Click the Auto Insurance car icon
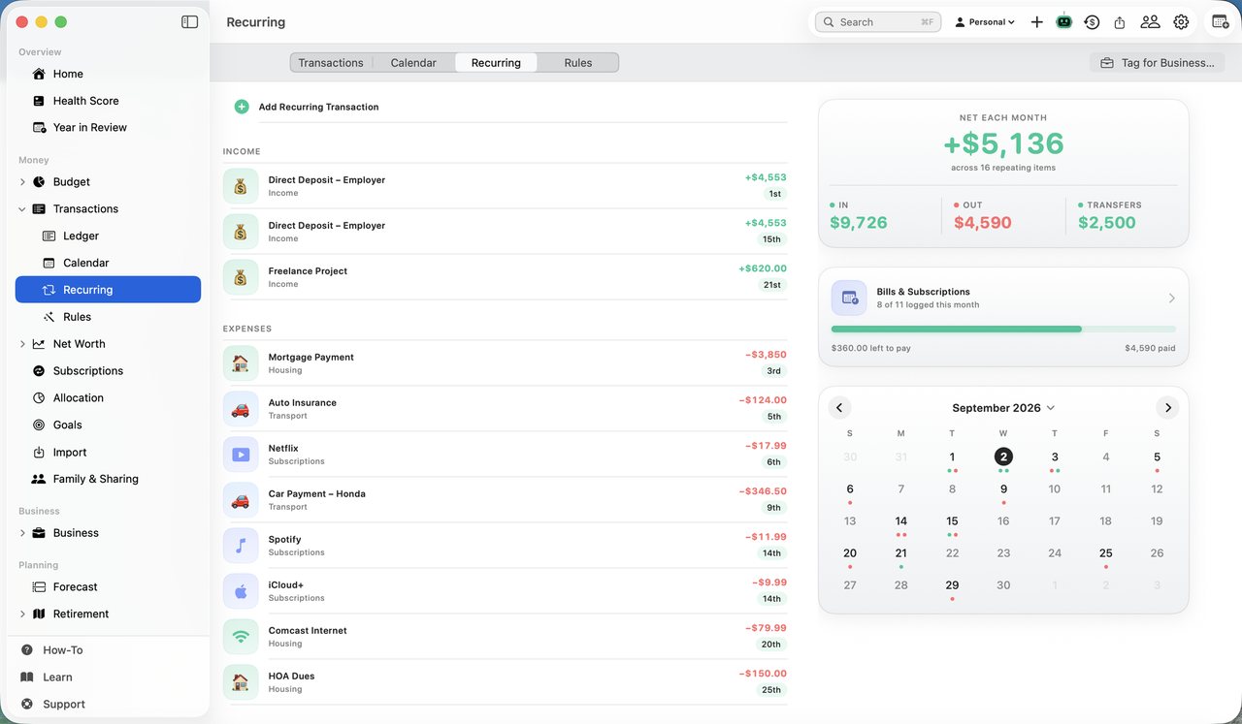The height and width of the screenshot is (724, 1242). click(241, 409)
